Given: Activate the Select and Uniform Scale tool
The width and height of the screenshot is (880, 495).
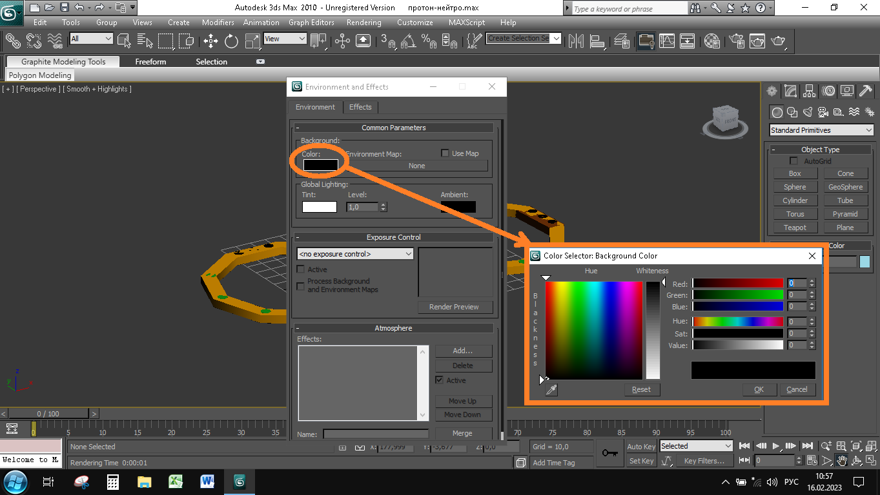Looking at the screenshot, I should pos(251,41).
